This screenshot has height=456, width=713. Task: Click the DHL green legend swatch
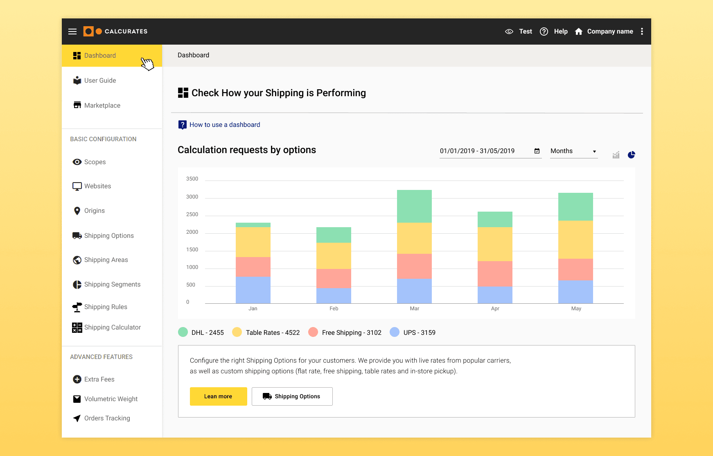tap(183, 332)
